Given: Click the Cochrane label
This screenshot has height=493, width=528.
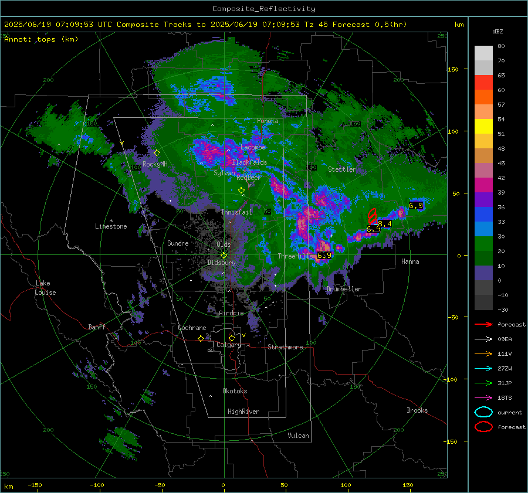Looking at the screenshot, I should click(x=192, y=328).
